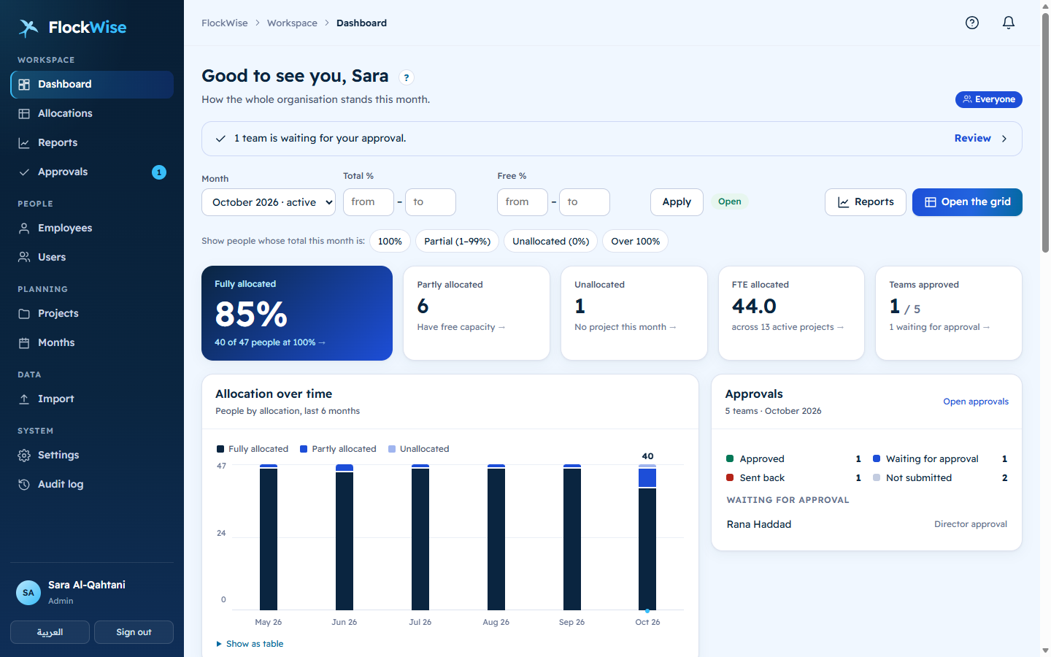The image size is (1051, 657).
Task: Click the Oct 26 chart bar
Action: (x=647, y=537)
